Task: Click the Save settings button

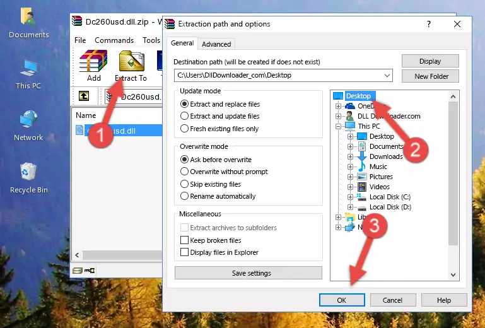Action: [x=248, y=273]
